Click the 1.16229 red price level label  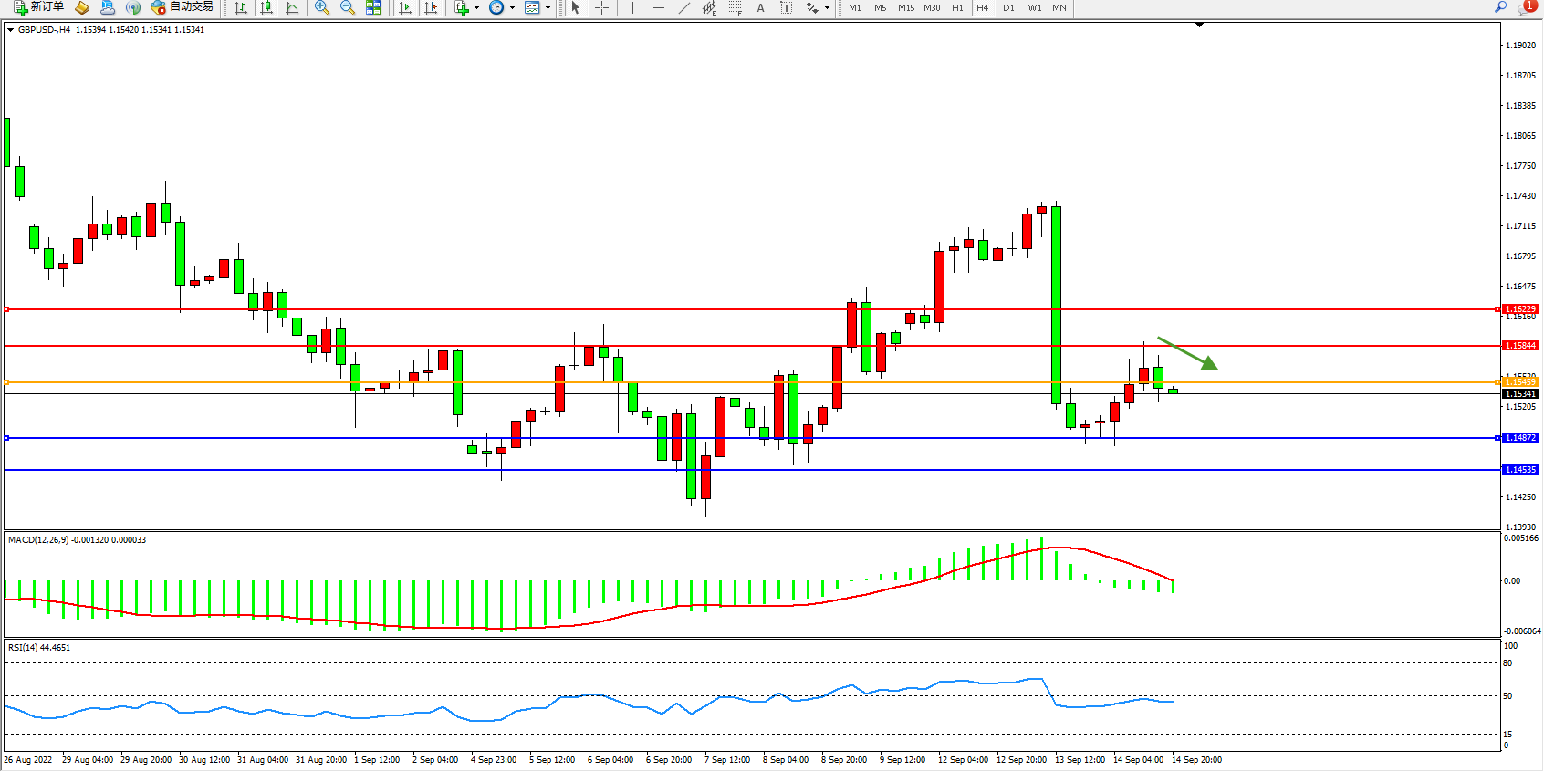click(1520, 309)
